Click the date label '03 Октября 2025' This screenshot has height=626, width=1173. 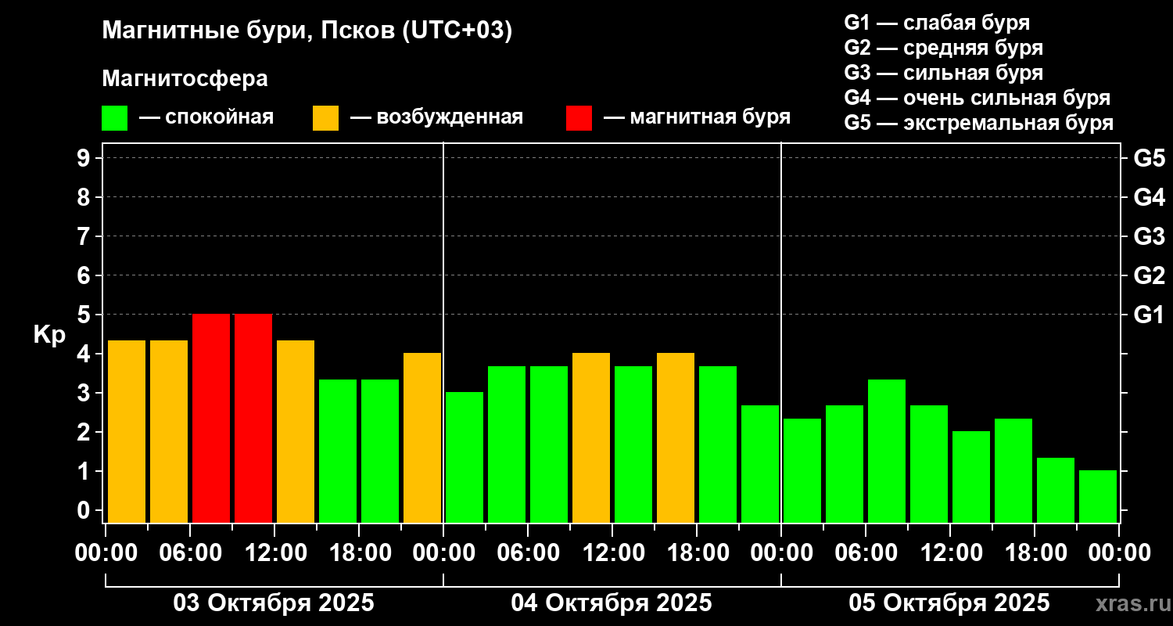point(274,603)
